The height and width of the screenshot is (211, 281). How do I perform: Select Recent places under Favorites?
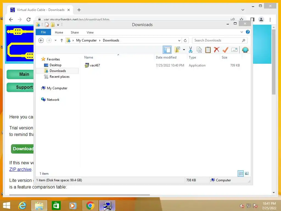pos(59,77)
